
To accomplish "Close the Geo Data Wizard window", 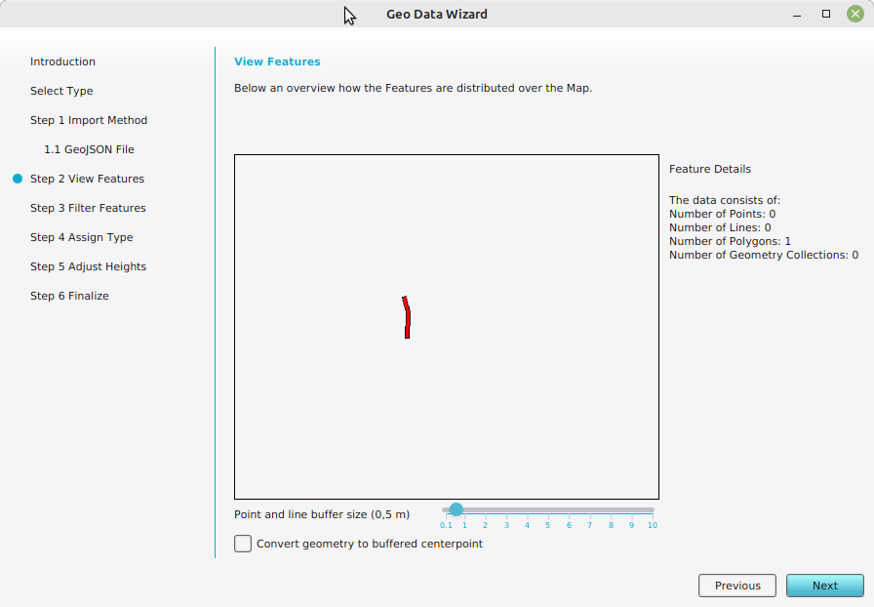I will pos(854,14).
